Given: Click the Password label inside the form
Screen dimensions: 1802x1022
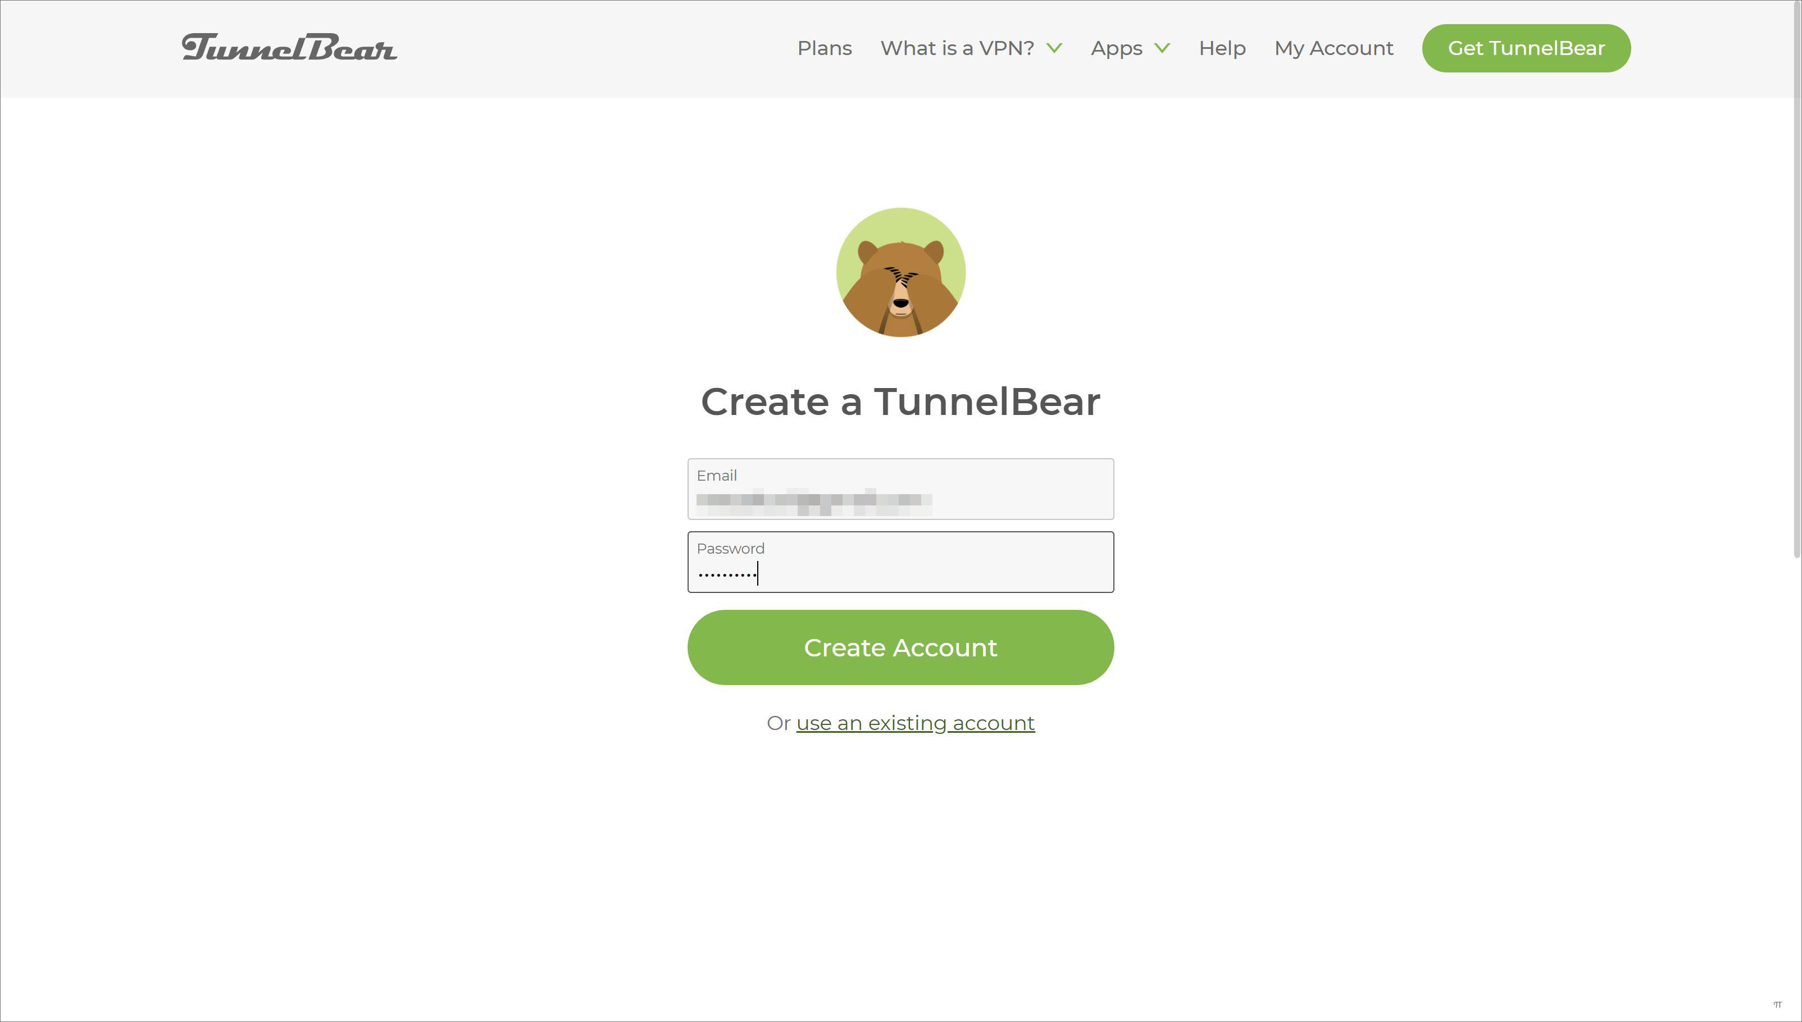Looking at the screenshot, I should click(730, 548).
